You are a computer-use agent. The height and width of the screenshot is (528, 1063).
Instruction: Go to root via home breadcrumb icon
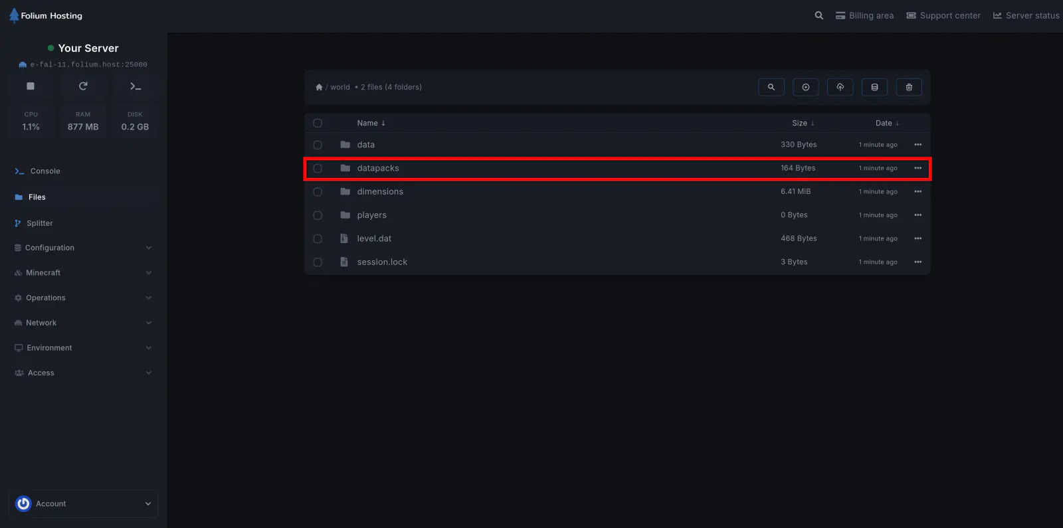(x=319, y=87)
